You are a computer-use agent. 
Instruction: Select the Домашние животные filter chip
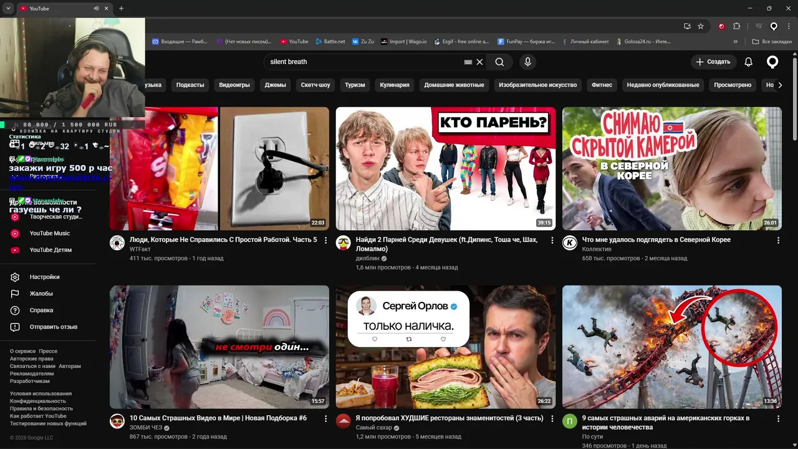[454, 85]
